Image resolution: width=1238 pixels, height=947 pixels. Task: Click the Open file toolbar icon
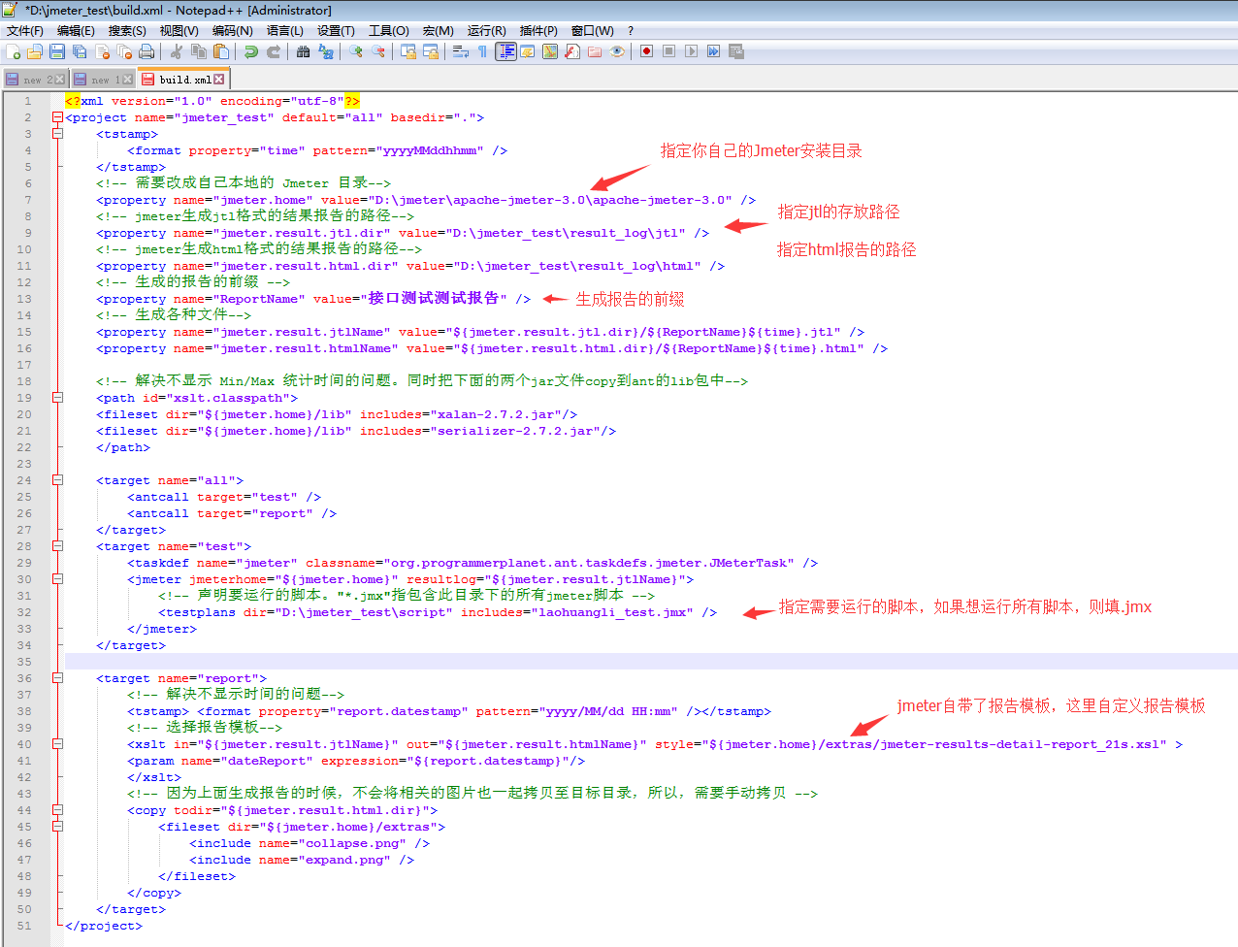[x=35, y=51]
